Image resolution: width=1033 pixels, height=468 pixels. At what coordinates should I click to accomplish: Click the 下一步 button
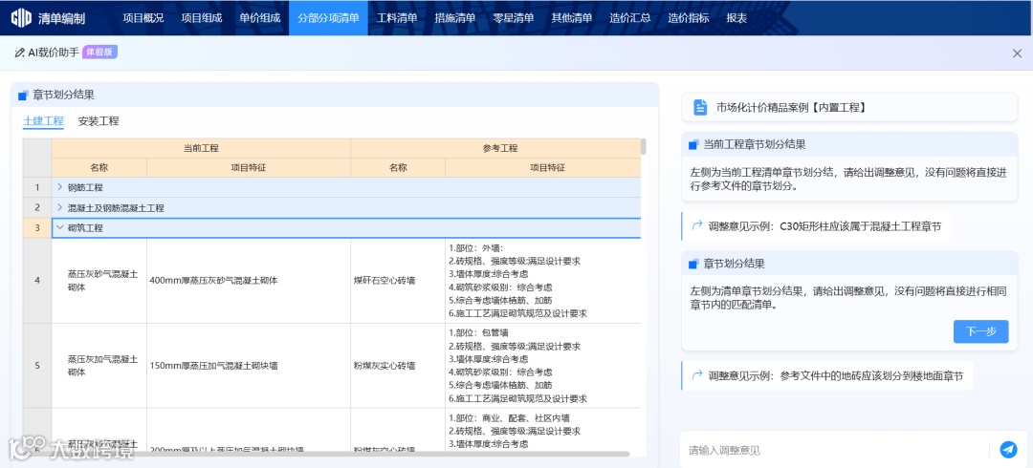click(x=980, y=331)
